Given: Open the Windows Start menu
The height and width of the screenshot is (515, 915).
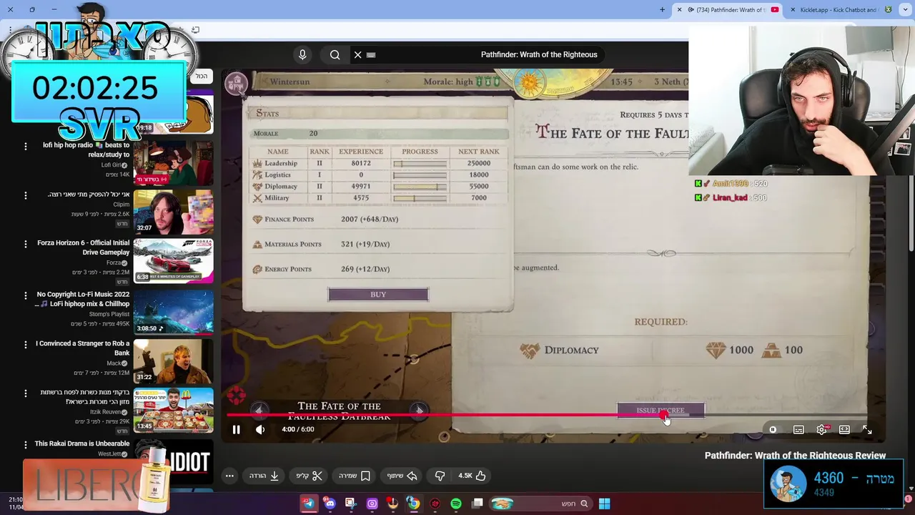Looking at the screenshot, I should click(604, 504).
